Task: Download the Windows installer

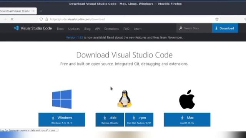Action: point(61,120)
